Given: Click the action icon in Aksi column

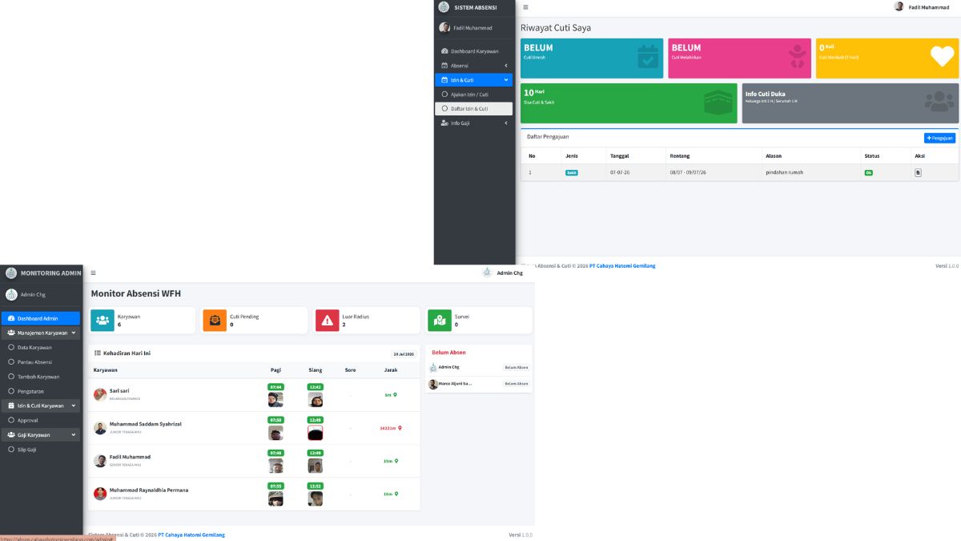Looking at the screenshot, I should 918,172.
